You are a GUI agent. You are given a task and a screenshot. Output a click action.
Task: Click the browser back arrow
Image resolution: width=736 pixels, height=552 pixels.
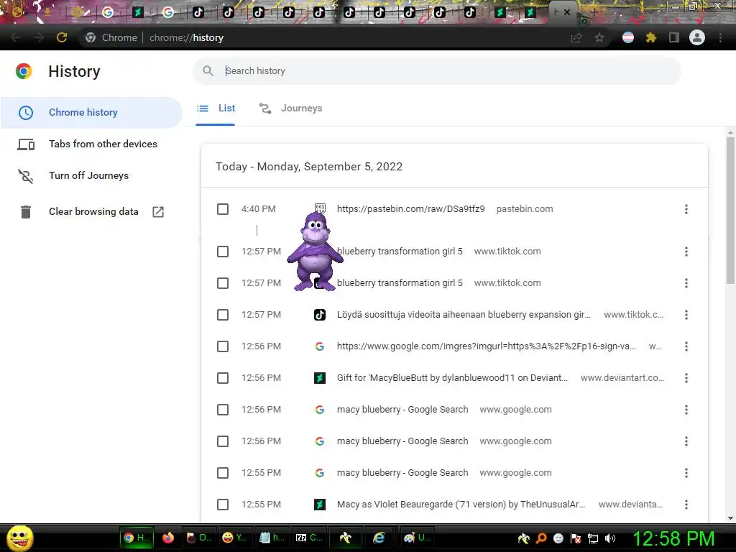point(16,37)
